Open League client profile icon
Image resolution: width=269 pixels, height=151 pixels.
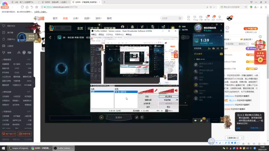122,27
